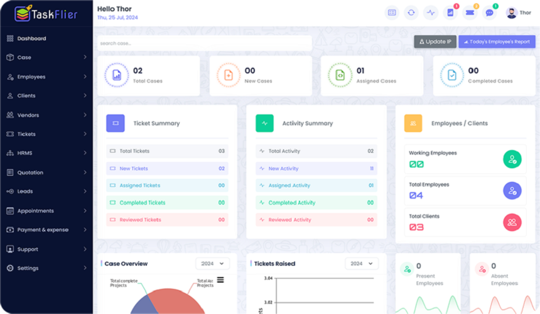Open the table view icon in header
This screenshot has width=540, height=314.
(392, 13)
